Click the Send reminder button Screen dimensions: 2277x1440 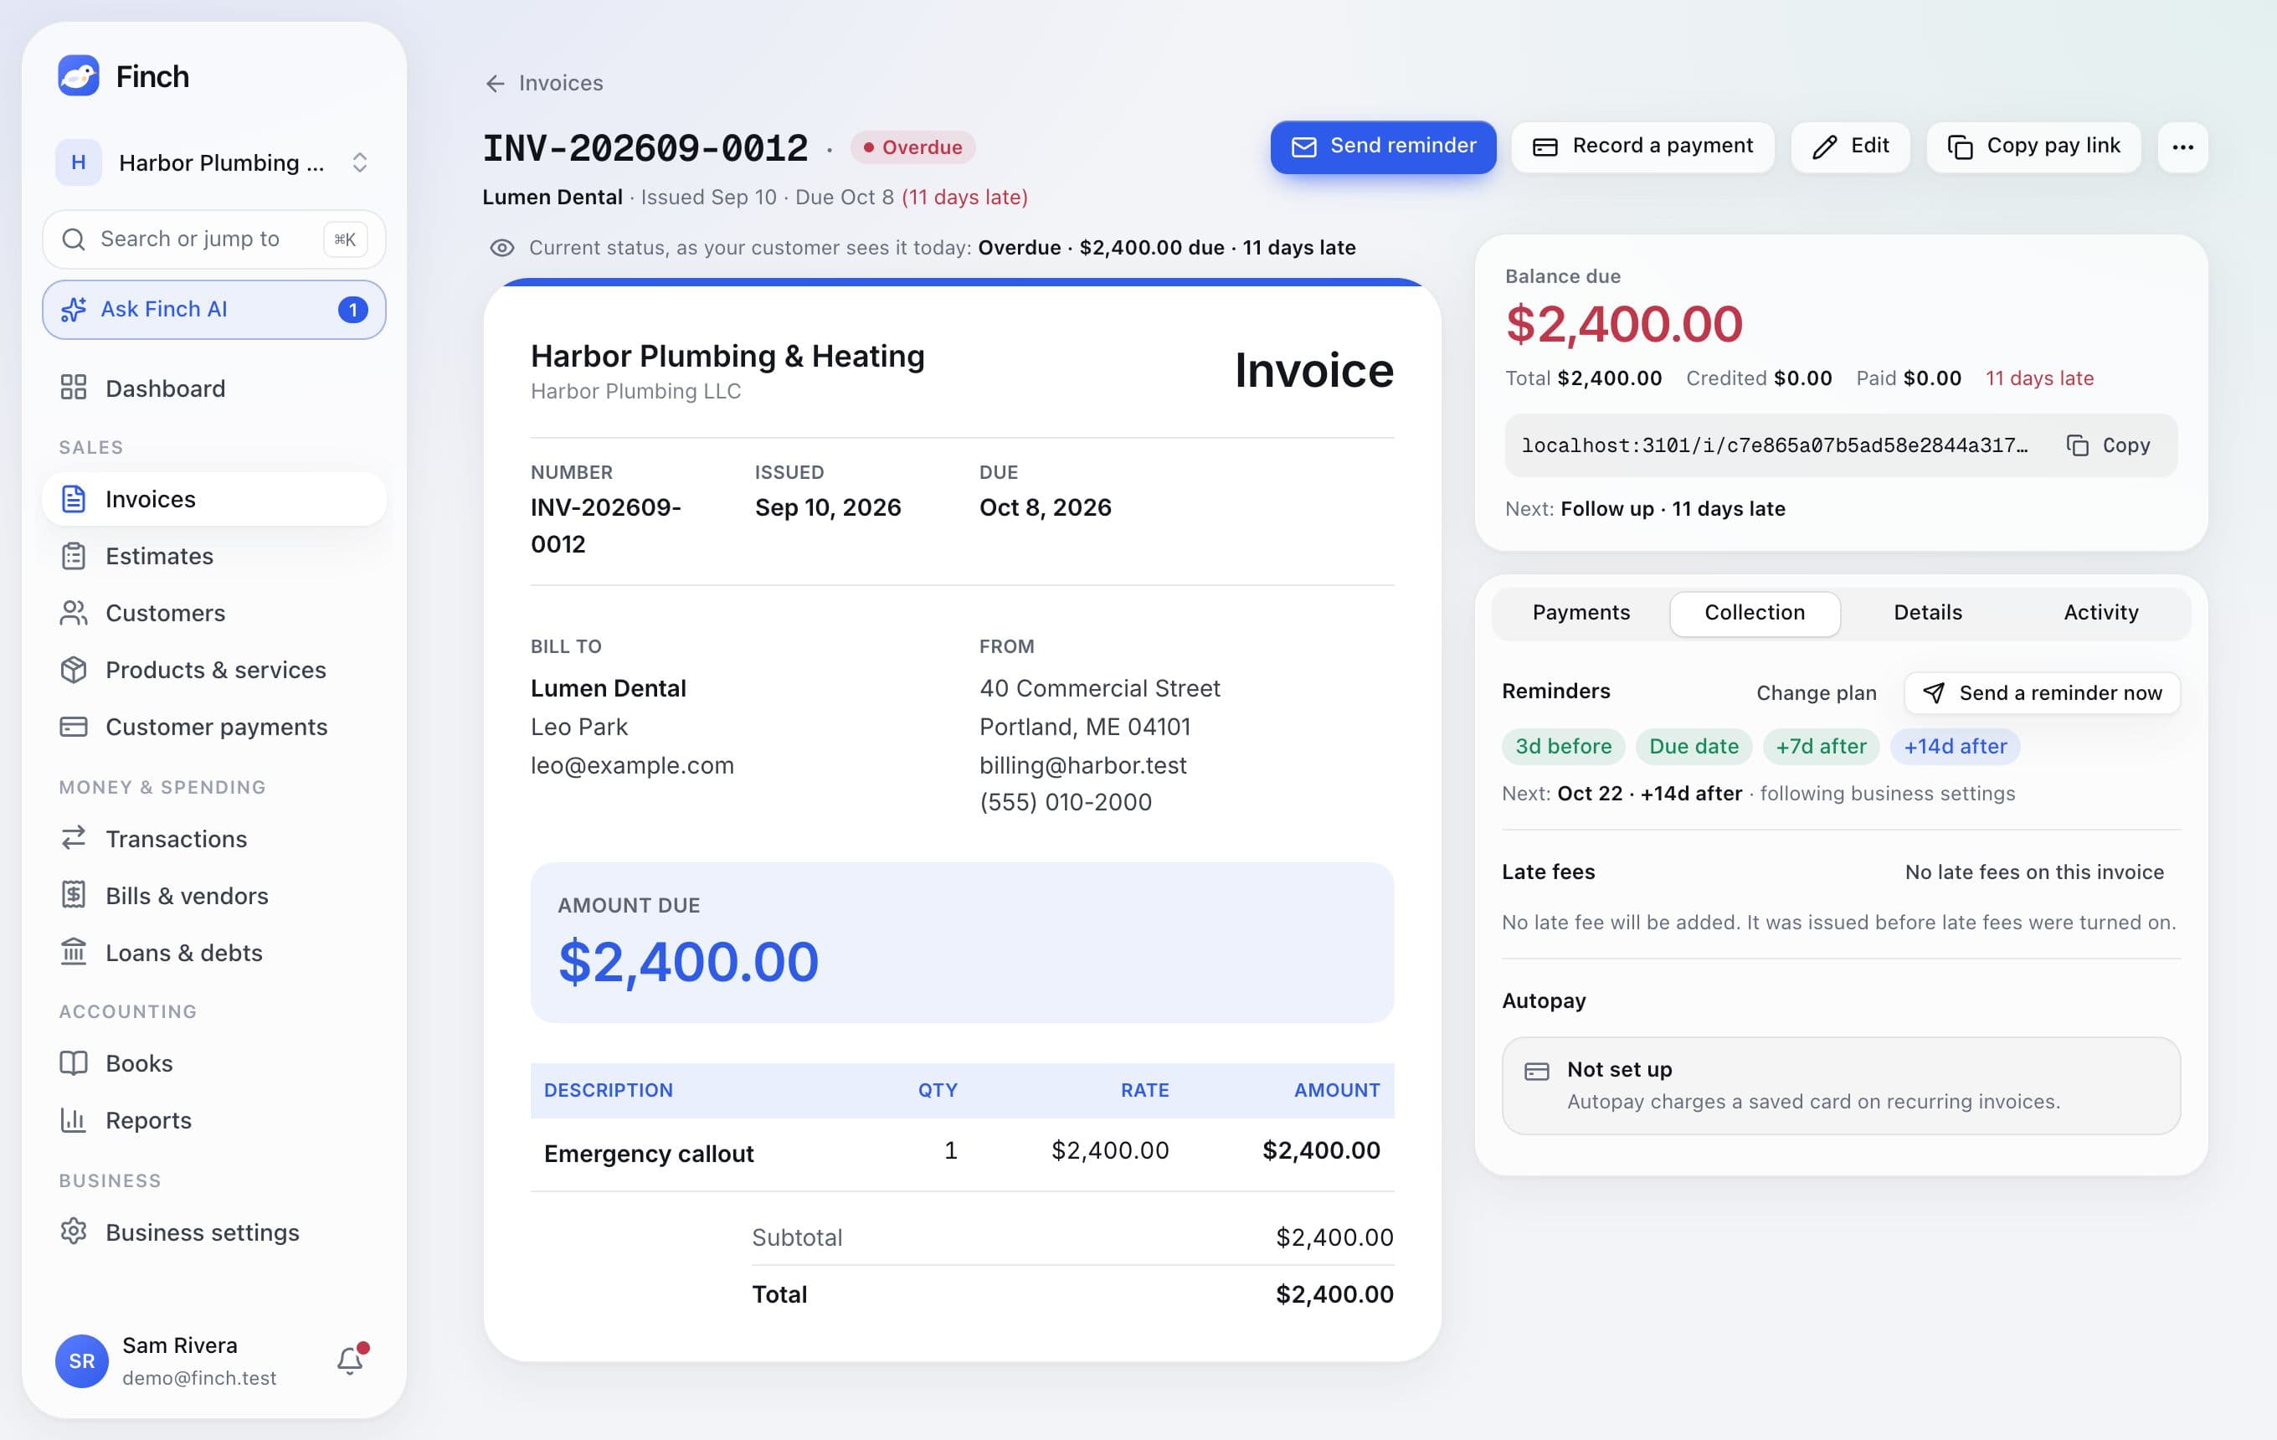pos(1382,147)
